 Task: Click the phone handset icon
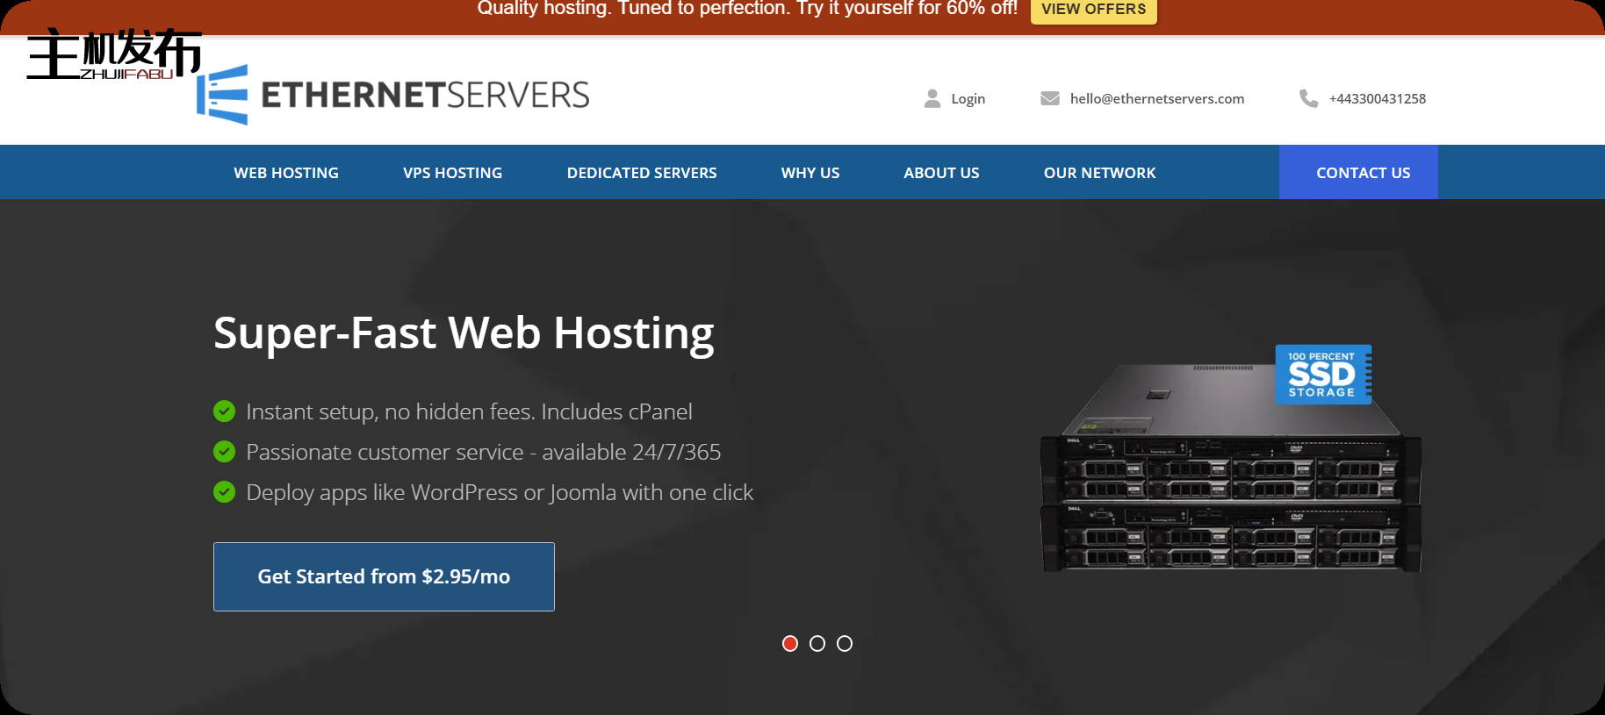pyautogui.click(x=1308, y=98)
